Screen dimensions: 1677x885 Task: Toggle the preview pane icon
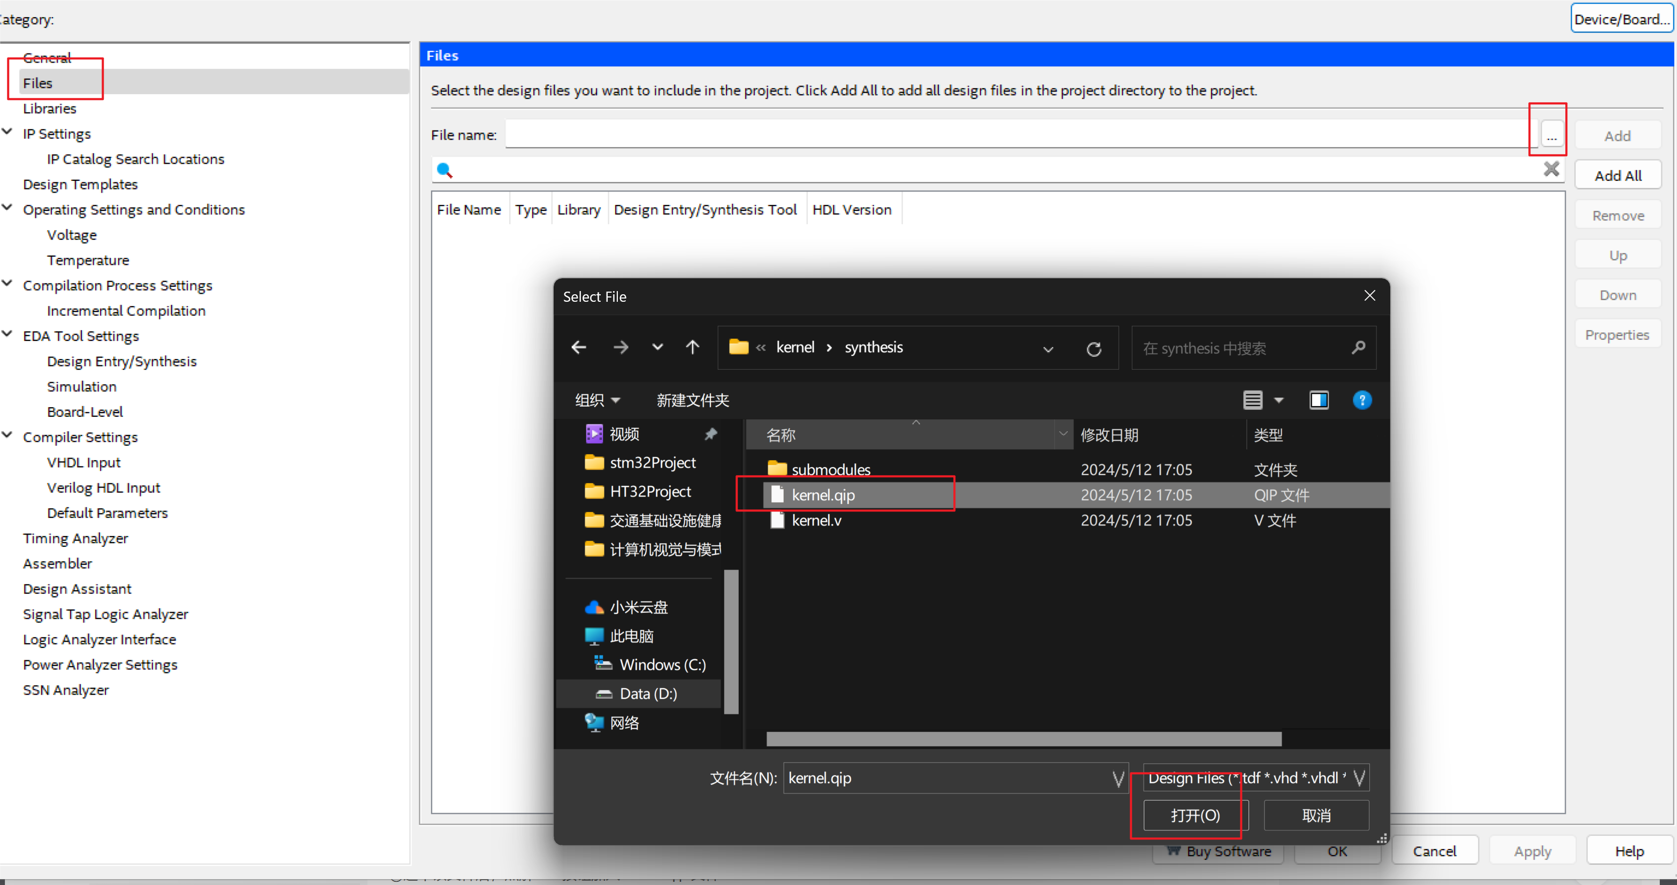click(x=1319, y=400)
